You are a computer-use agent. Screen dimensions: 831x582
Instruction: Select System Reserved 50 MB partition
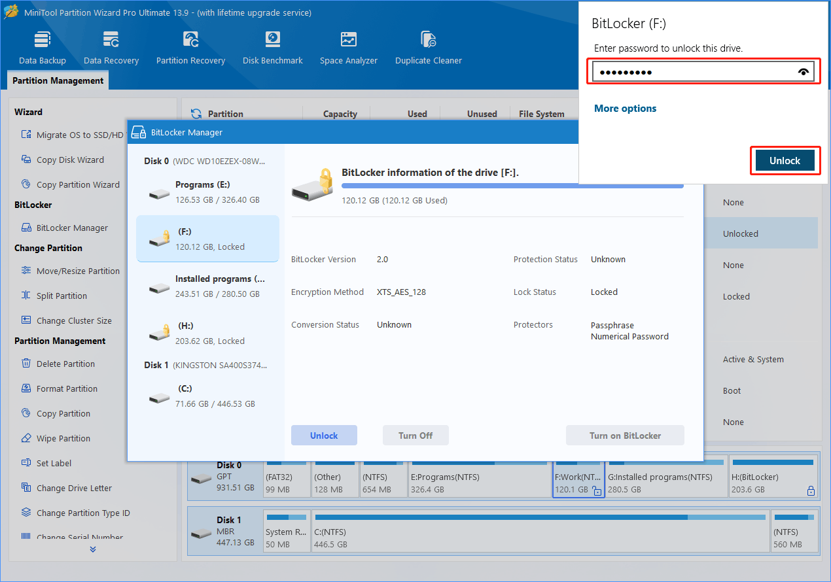287,531
